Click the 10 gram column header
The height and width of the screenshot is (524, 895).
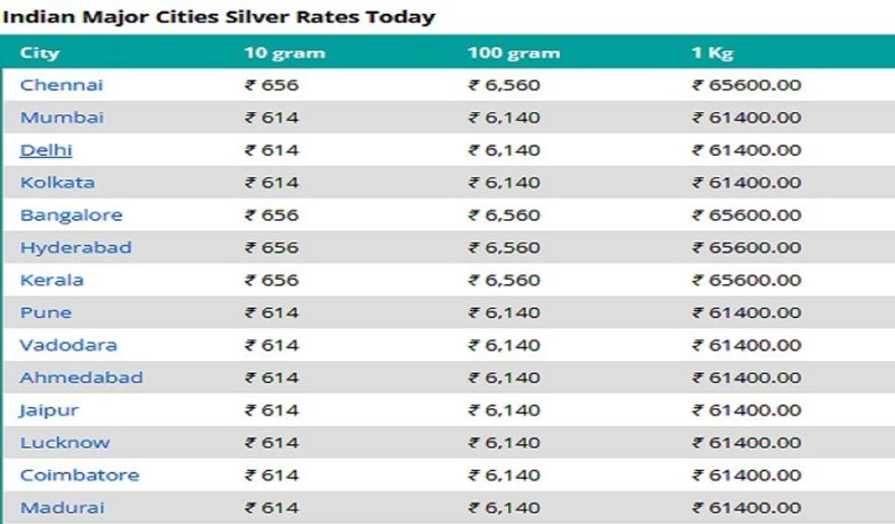click(x=285, y=53)
